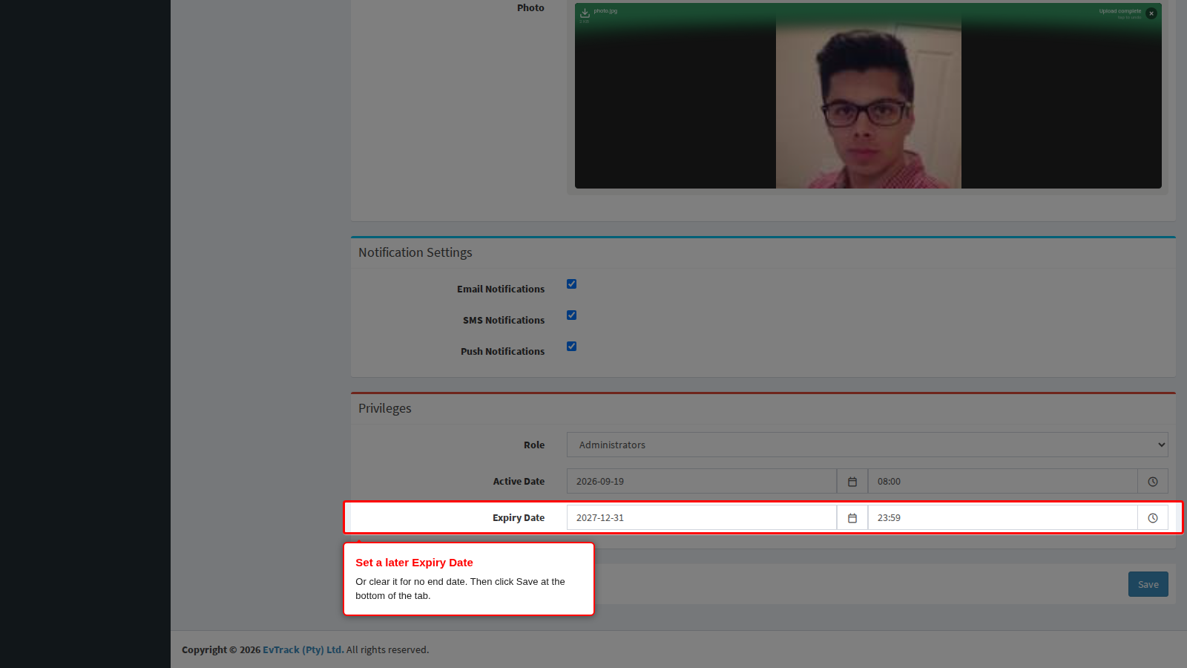The width and height of the screenshot is (1187, 668).
Task: Edit the Expiry Date time field 23:59
Action: 1003,518
